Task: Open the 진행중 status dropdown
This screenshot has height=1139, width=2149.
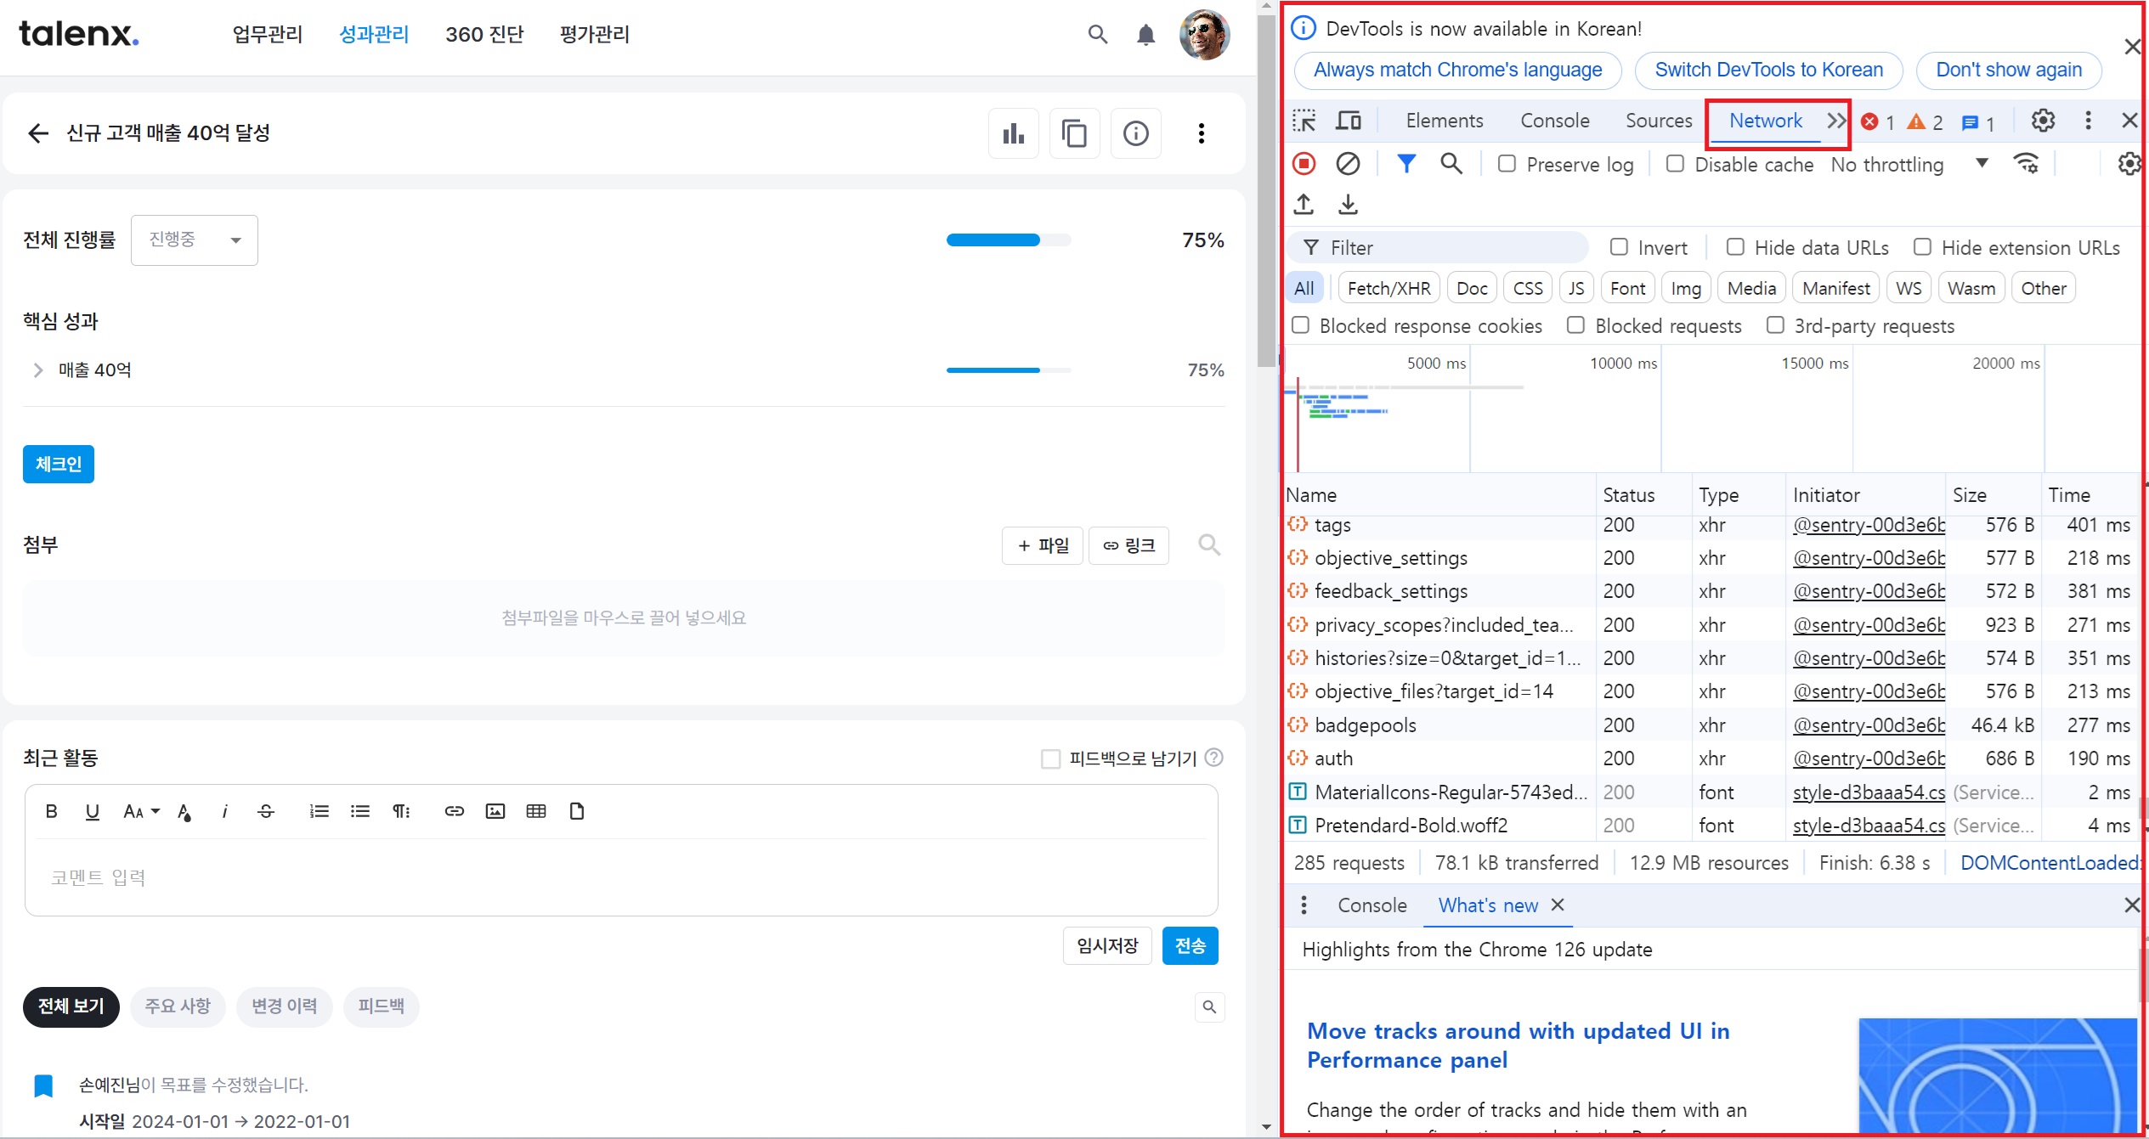Action: click(195, 240)
